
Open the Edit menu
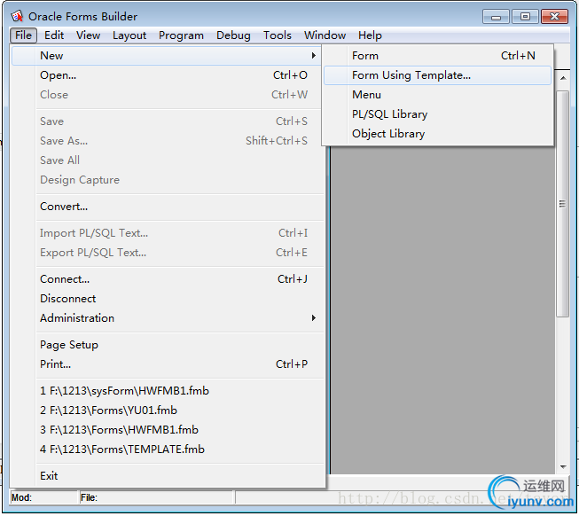coord(54,35)
